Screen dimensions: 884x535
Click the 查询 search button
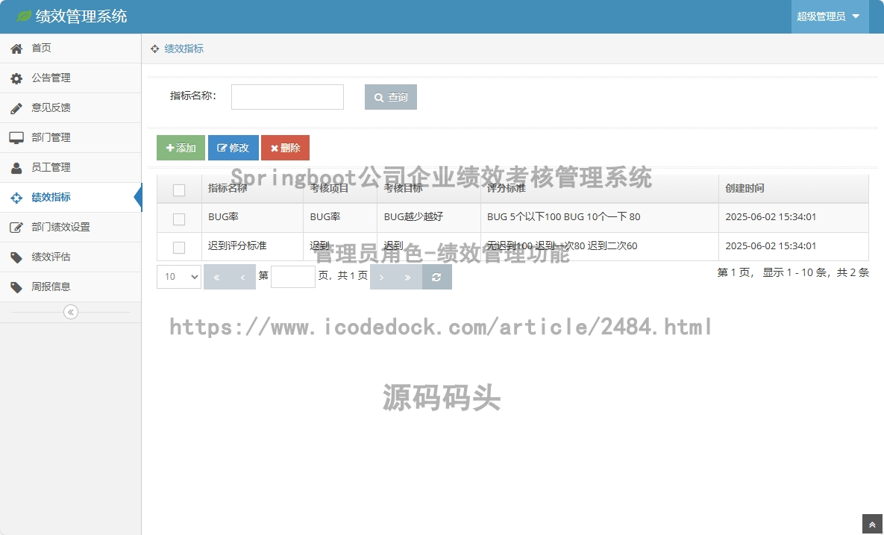click(391, 97)
